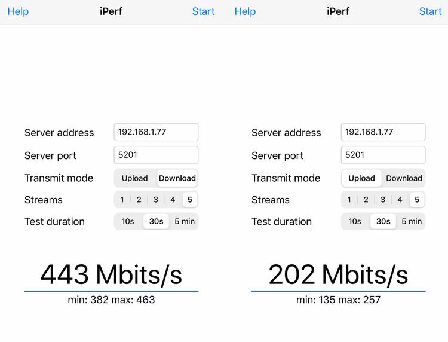Image resolution: width=448 pixels, height=342 pixels.
Task: Select Upload mode in the 443 Mbits/s panel
Action: click(x=135, y=178)
